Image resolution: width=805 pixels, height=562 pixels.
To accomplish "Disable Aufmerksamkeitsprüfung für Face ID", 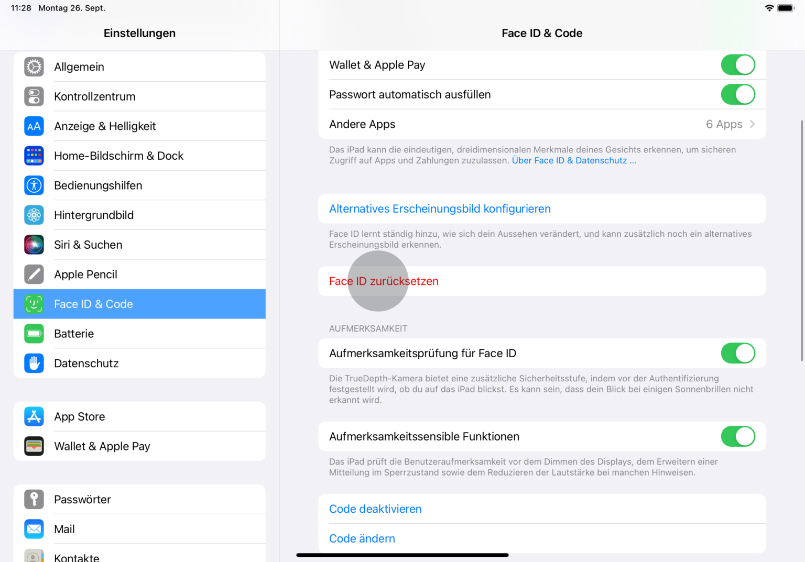I will [738, 353].
